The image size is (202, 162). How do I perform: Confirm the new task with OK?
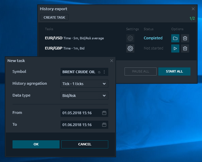point(36,144)
